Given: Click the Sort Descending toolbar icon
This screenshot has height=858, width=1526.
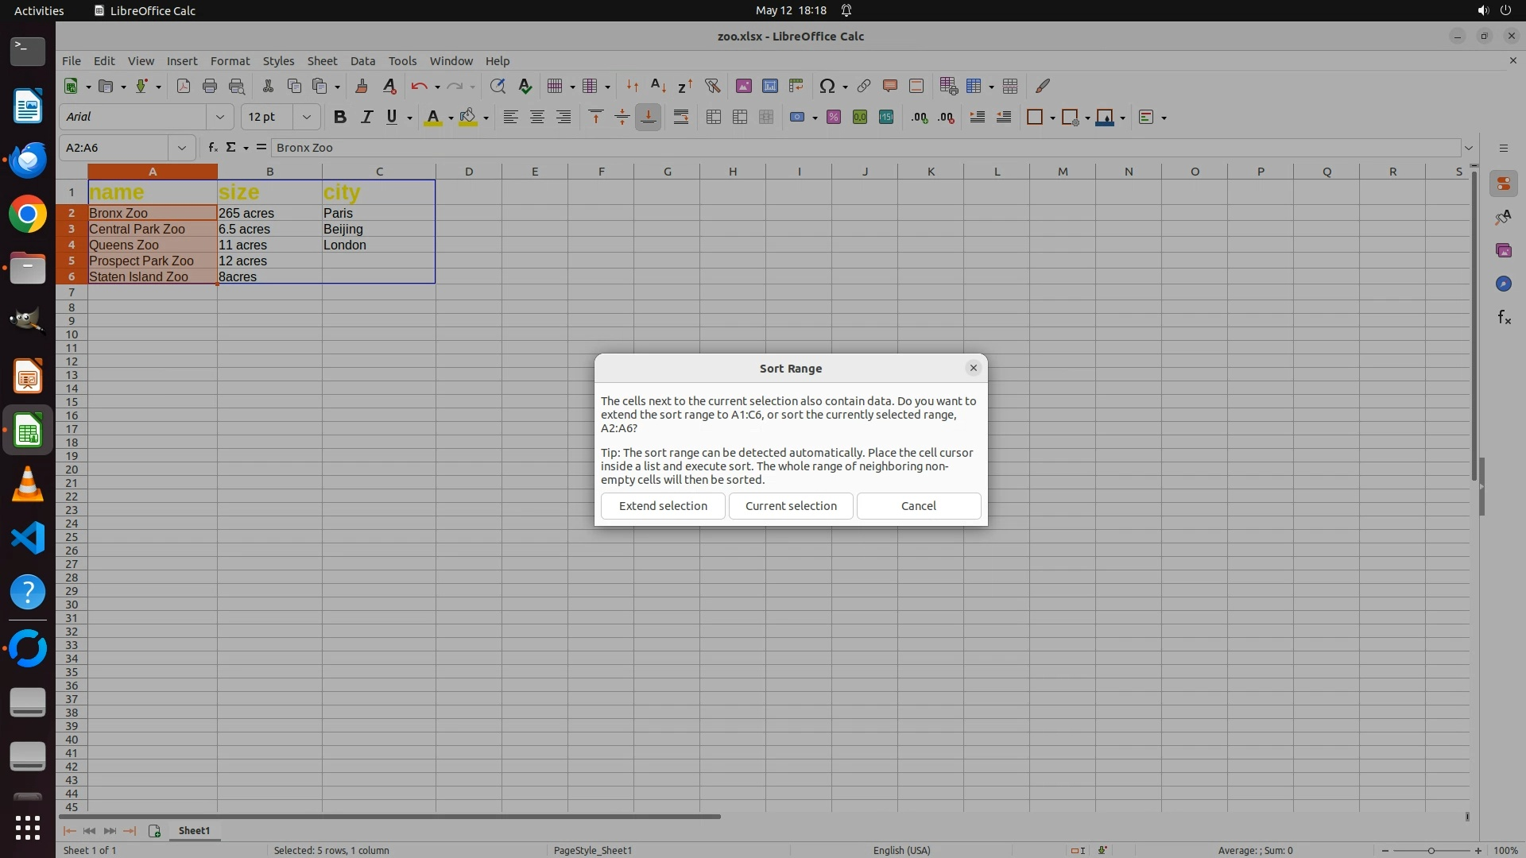Looking at the screenshot, I should (x=685, y=86).
